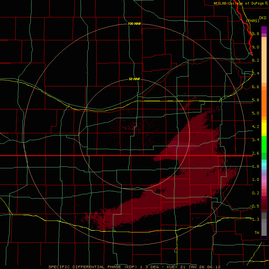This screenshot has width=269, height=269.
Task: Select the 2.6 value on the scale
Action: pyautogui.click(x=256, y=153)
